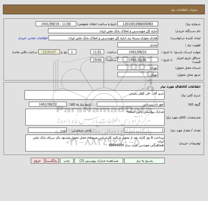Click the شماره نیاز label
This screenshot has width=208, height=201.
193,24
